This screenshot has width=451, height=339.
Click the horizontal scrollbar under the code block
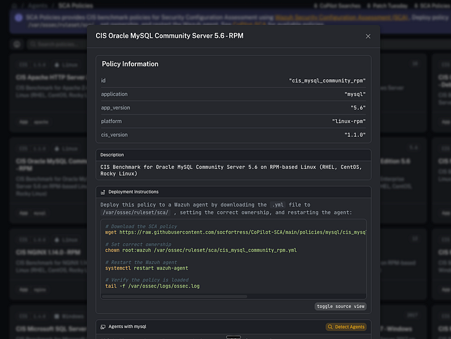pos(175,297)
